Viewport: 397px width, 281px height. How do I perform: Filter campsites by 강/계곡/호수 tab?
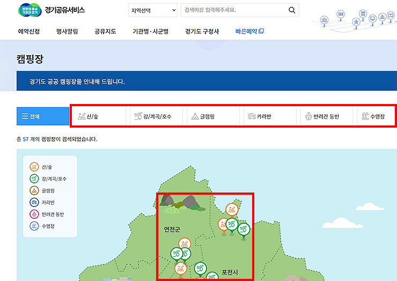(x=156, y=116)
